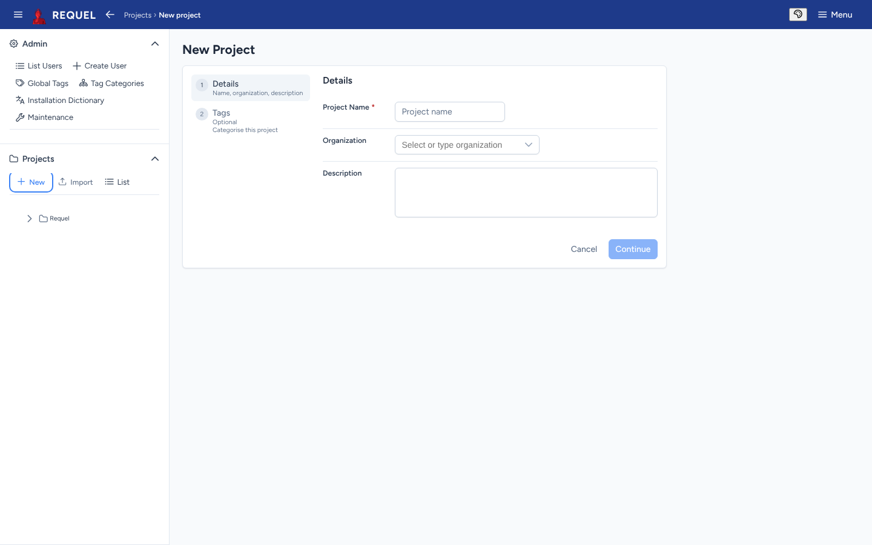Toggle the theme palette icon

(x=798, y=15)
